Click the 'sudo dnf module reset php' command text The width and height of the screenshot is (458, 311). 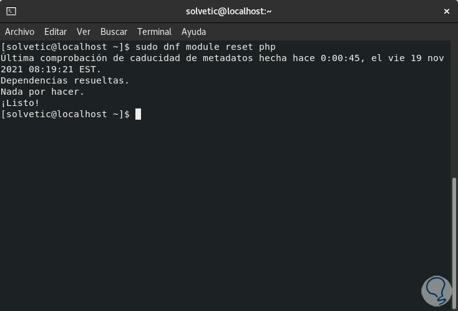(205, 47)
